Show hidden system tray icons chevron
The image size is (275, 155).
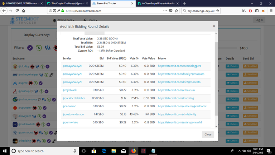239,151
